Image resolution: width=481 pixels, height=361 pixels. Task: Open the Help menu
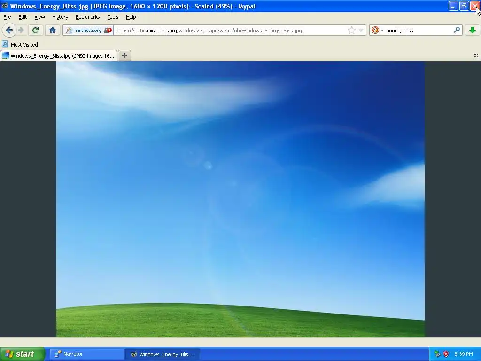[131, 17]
